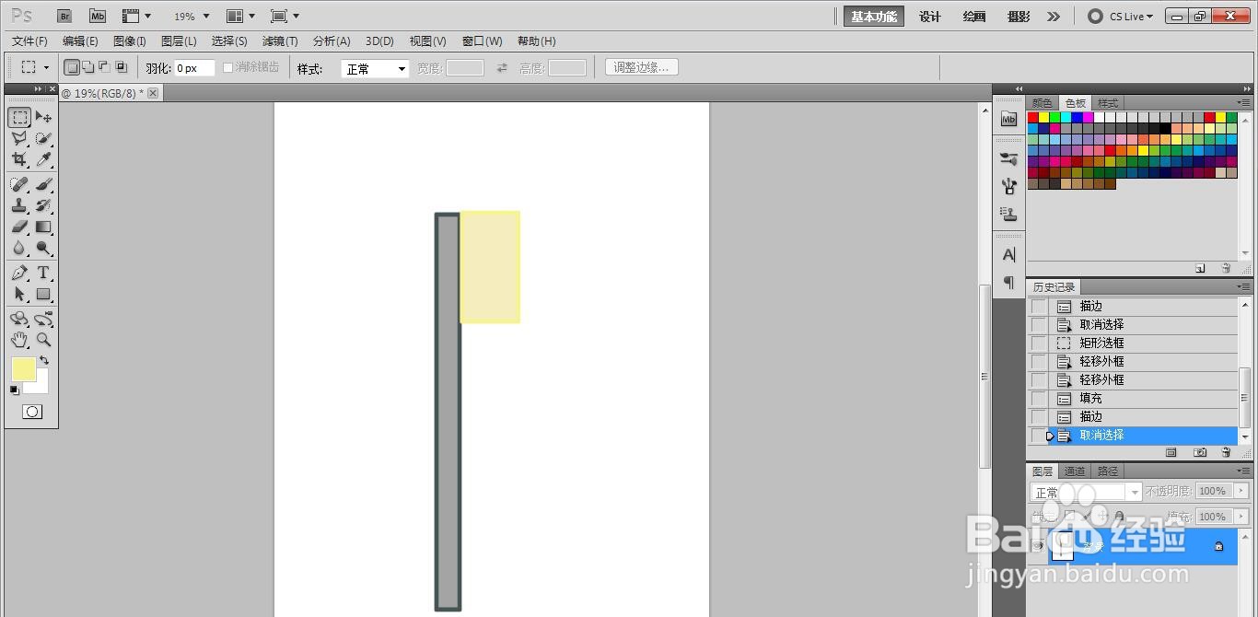Create new snapshot in History panel
The height and width of the screenshot is (617, 1258).
tap(1200, 453)
